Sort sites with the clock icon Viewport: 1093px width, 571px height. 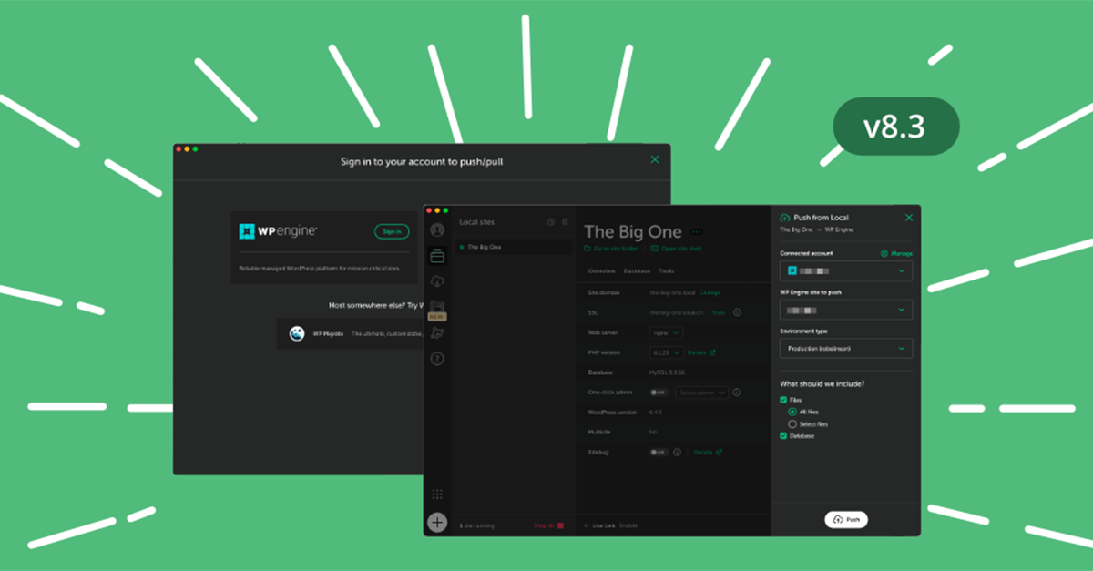coord(551,222)
